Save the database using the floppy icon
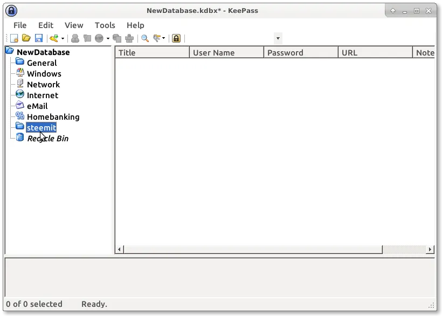This screenshot has width=442, height=316. [39, 38]
